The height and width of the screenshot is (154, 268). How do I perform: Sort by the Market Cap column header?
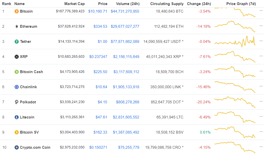pos(74,4)
